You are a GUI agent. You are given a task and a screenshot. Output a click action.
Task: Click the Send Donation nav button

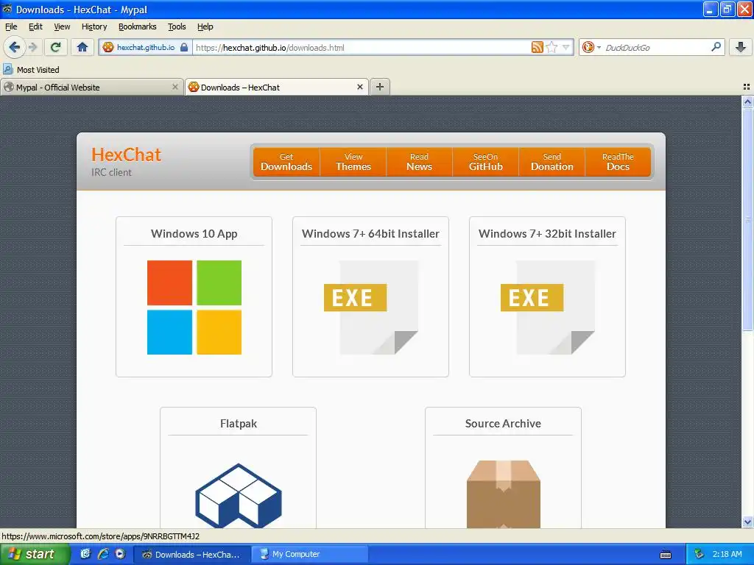click(x=552, y=162)
